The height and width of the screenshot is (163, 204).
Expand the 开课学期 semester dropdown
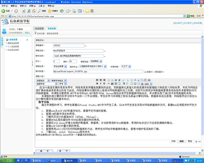126,66
